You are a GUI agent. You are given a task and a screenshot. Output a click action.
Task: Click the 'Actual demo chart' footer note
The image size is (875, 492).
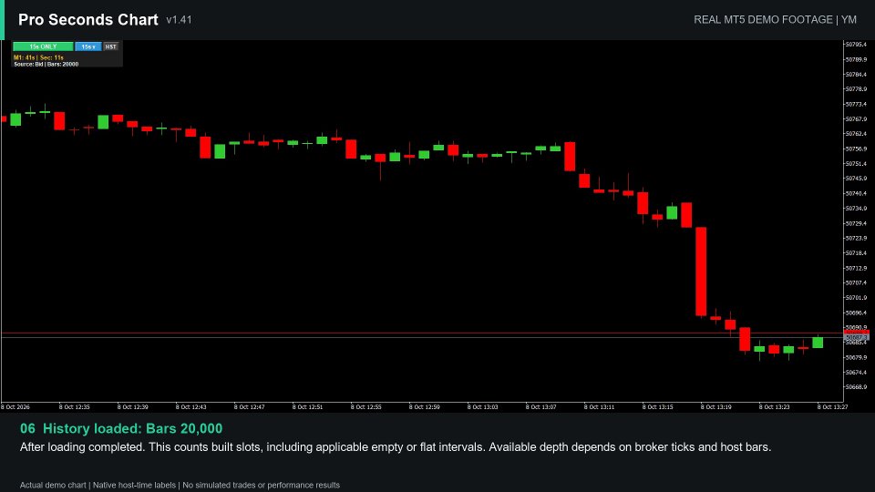(53, 486)
